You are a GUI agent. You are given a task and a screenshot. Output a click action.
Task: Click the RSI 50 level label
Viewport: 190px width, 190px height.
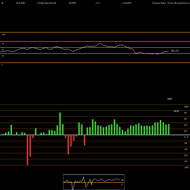coord(3,50)
